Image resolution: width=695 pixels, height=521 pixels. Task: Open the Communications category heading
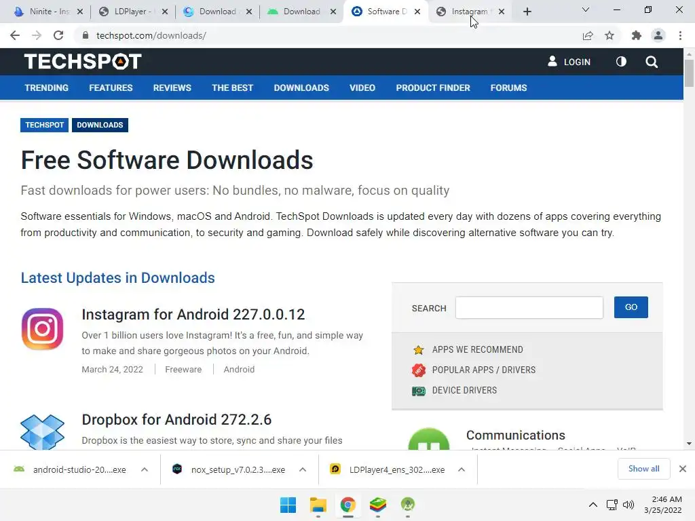click(516, 435)
